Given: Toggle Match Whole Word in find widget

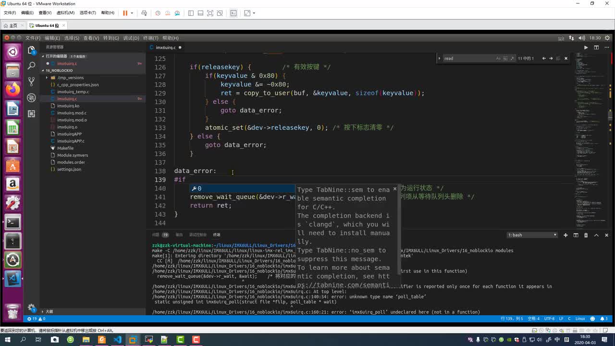Looking at the screenshot, I should coord(505,58).
